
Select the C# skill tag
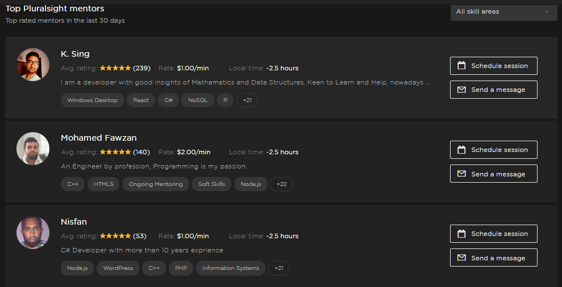(x=168, y=100)
